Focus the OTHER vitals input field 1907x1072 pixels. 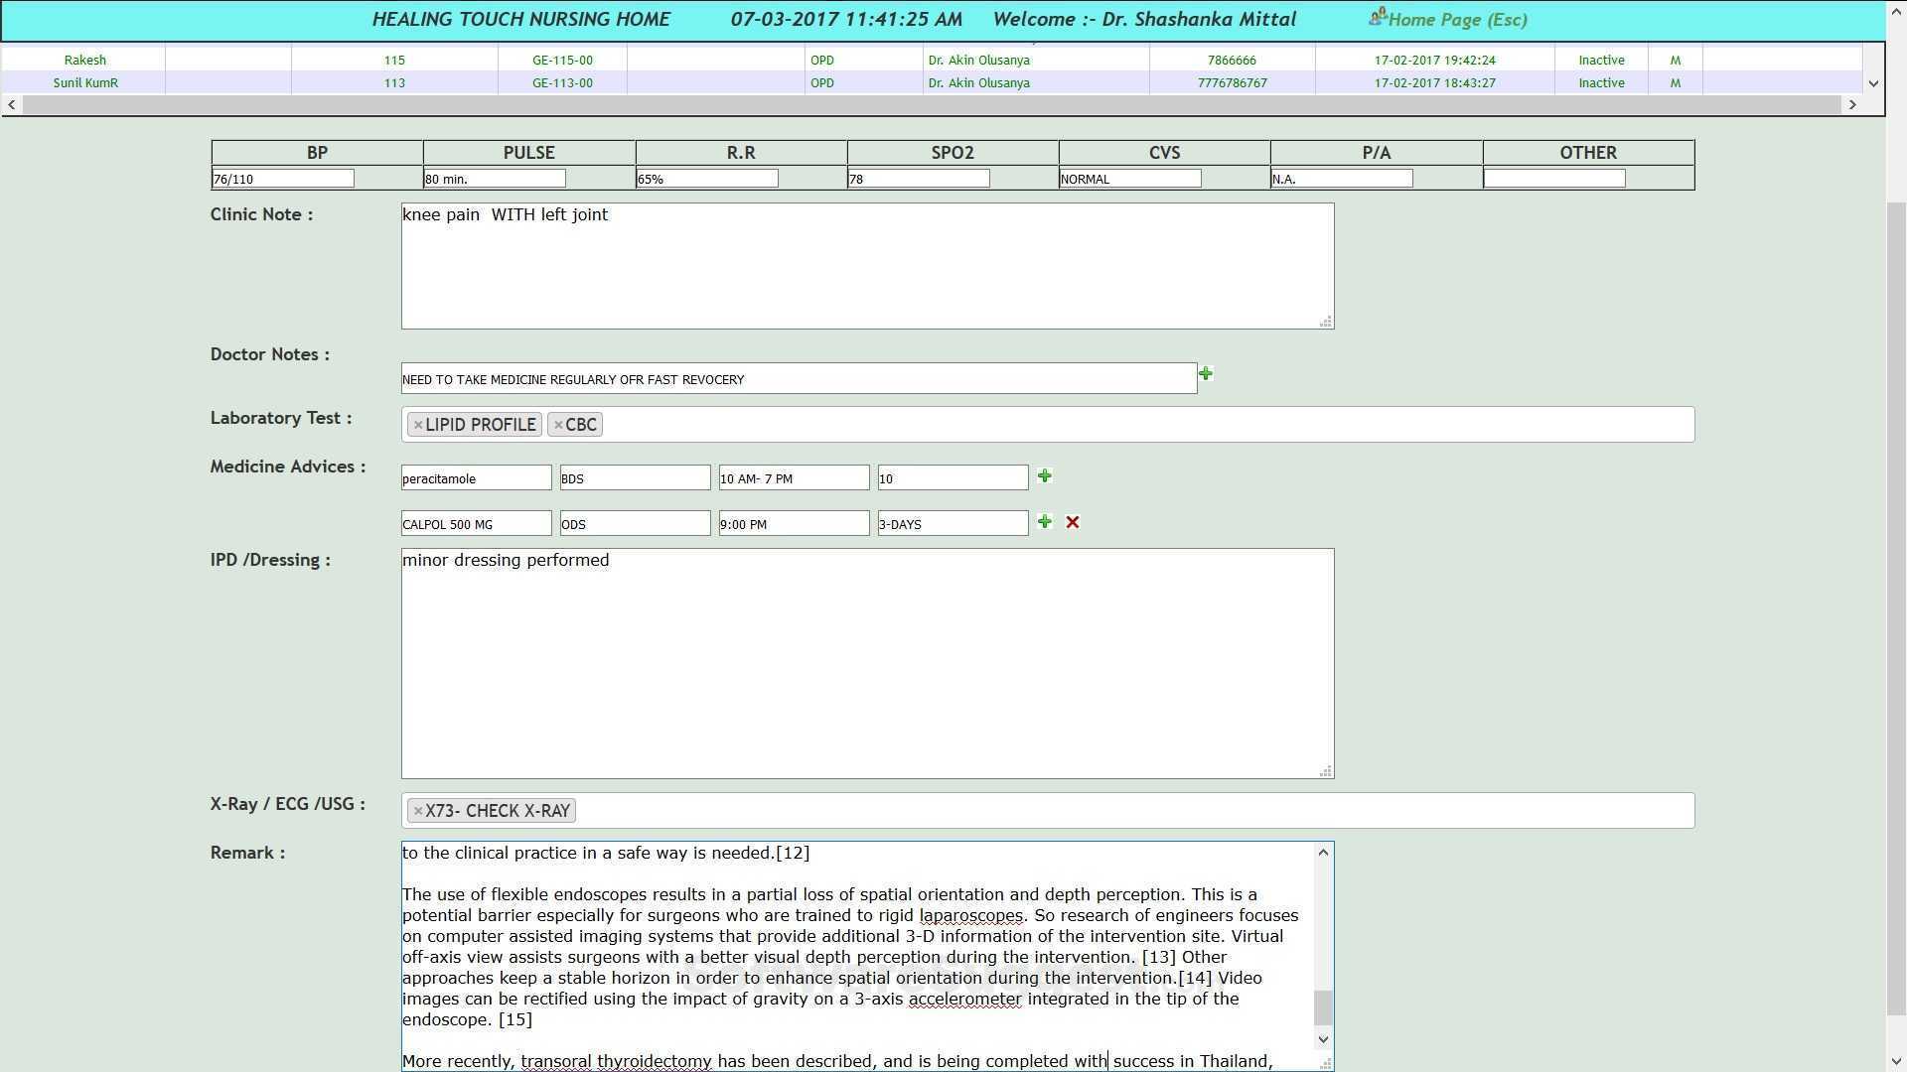[1553, 179]
